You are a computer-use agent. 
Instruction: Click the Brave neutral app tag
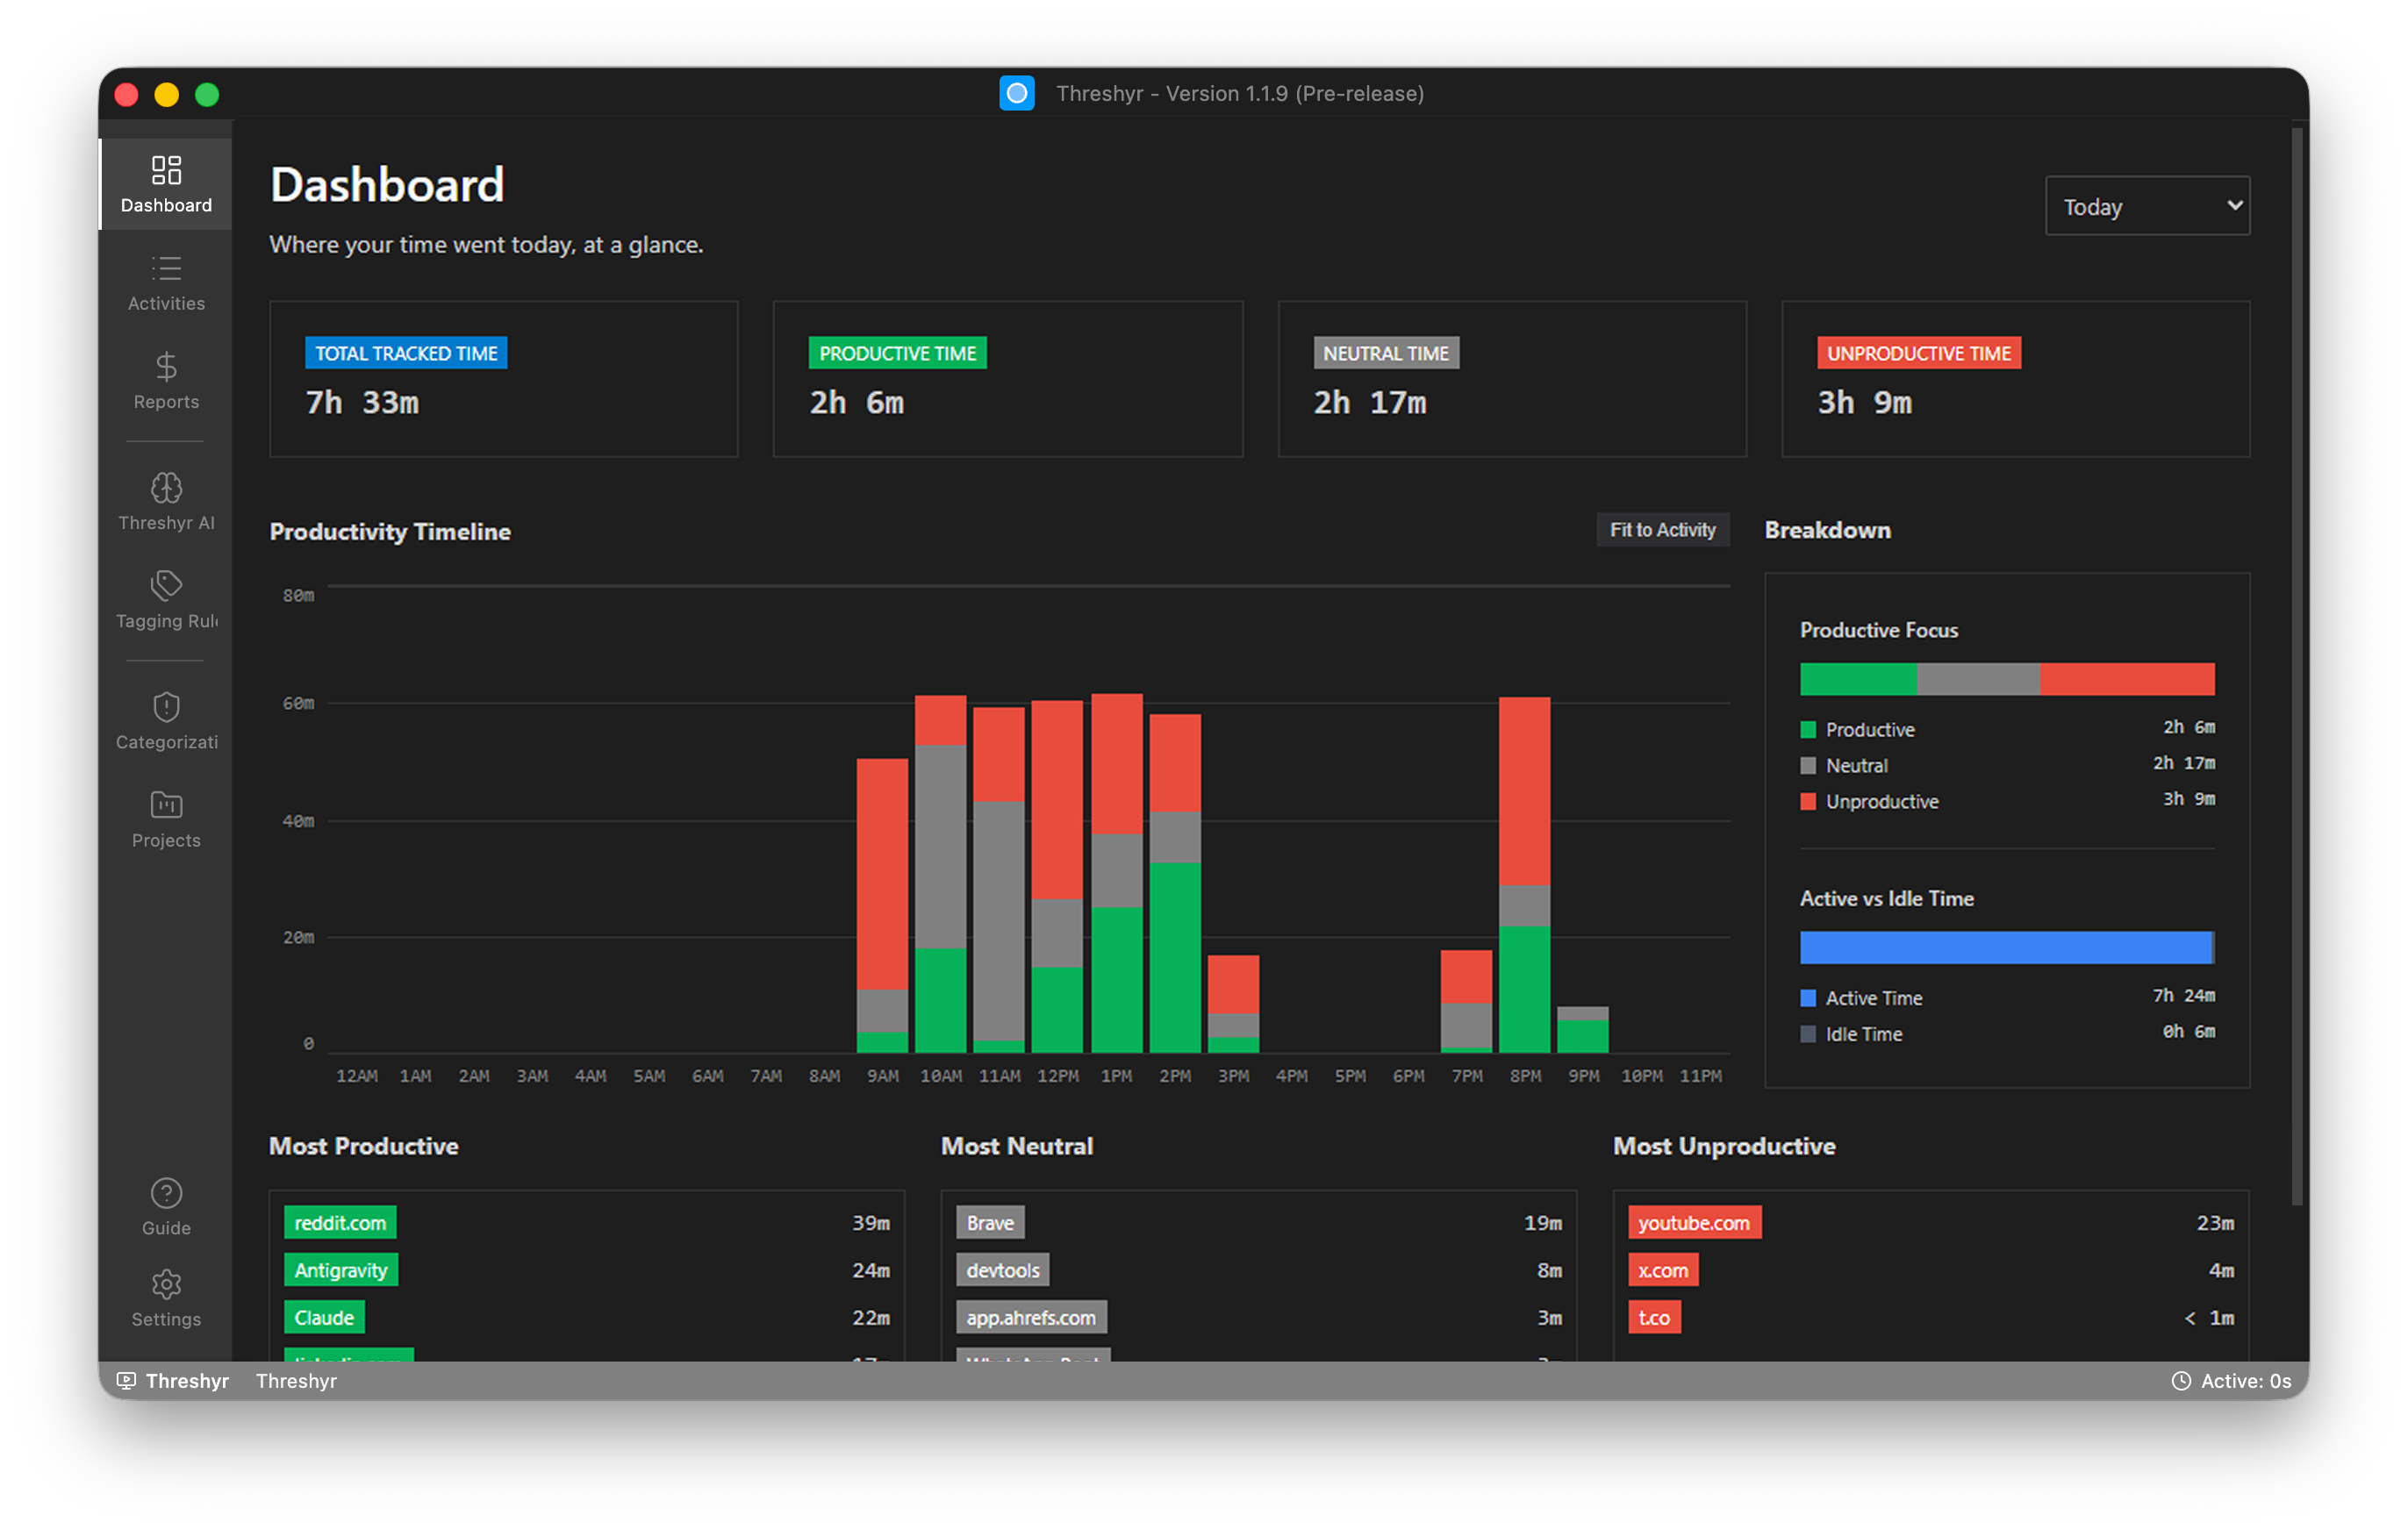coord(990,1223)
